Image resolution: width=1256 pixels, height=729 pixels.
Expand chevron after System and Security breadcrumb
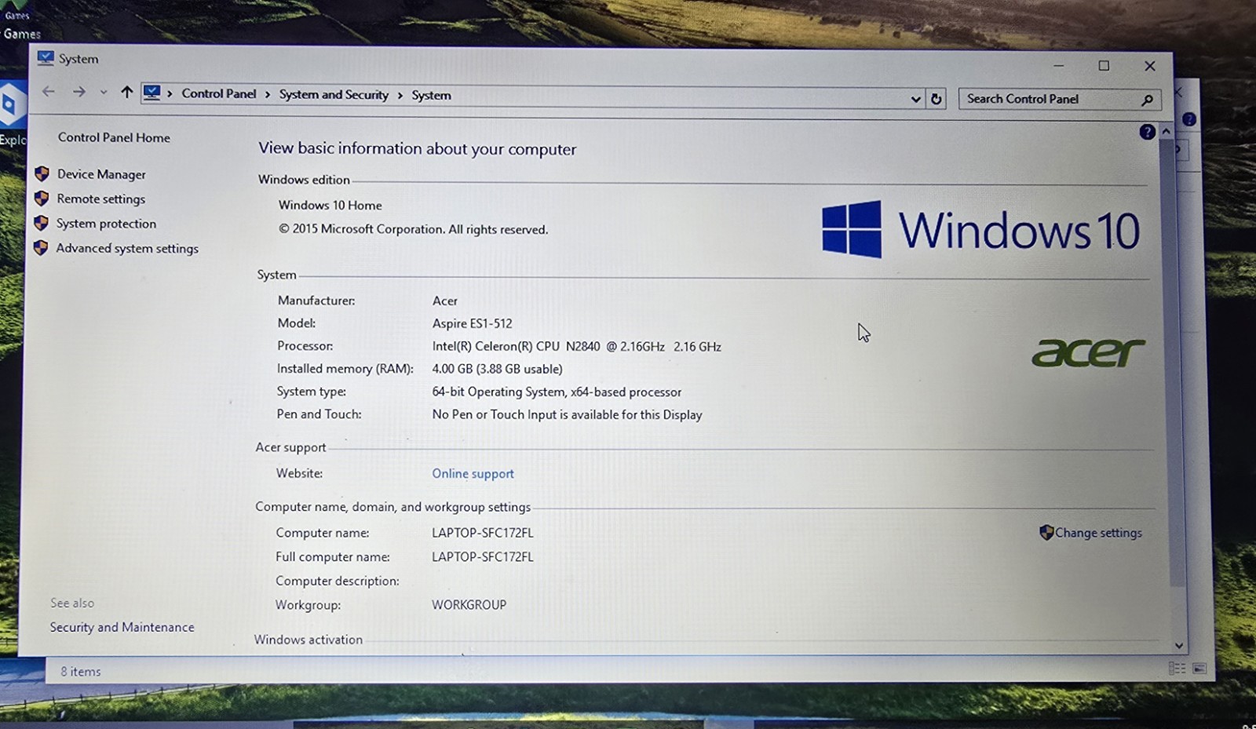[x=400, y=95]
